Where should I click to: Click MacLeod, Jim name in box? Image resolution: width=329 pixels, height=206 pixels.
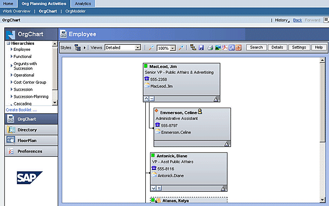[163, 67]
